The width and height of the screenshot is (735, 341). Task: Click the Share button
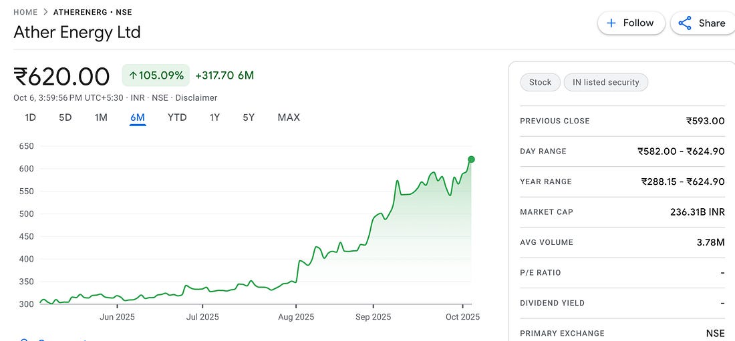(x=703, y=23)
